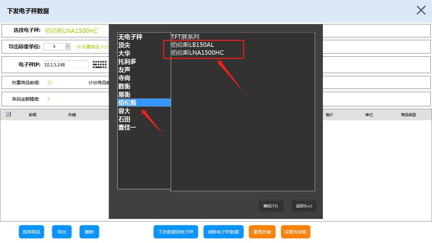Screen dimensions: 432x243
Task: Click the 条码金额精度 value 3
Action: [48, 99]
